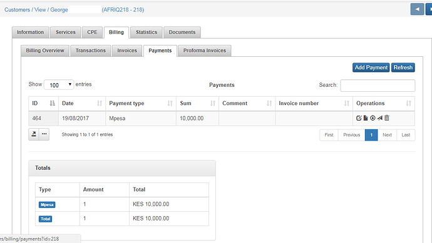
Task: Open the Proforma Invoices sub-tab
Action: (x=205, y=51)
